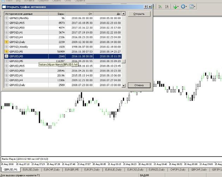
Task: Open the Графики menu
Action: (x=43, y=1)
